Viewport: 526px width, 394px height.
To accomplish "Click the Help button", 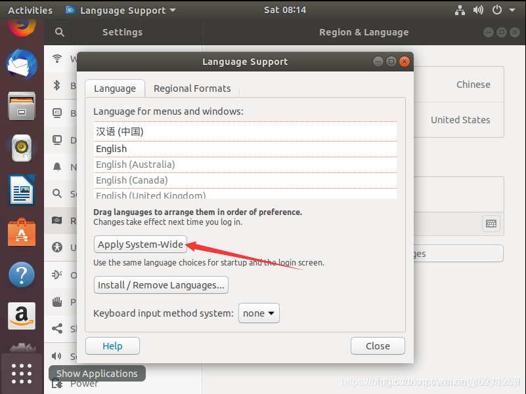I will [112, 346].
